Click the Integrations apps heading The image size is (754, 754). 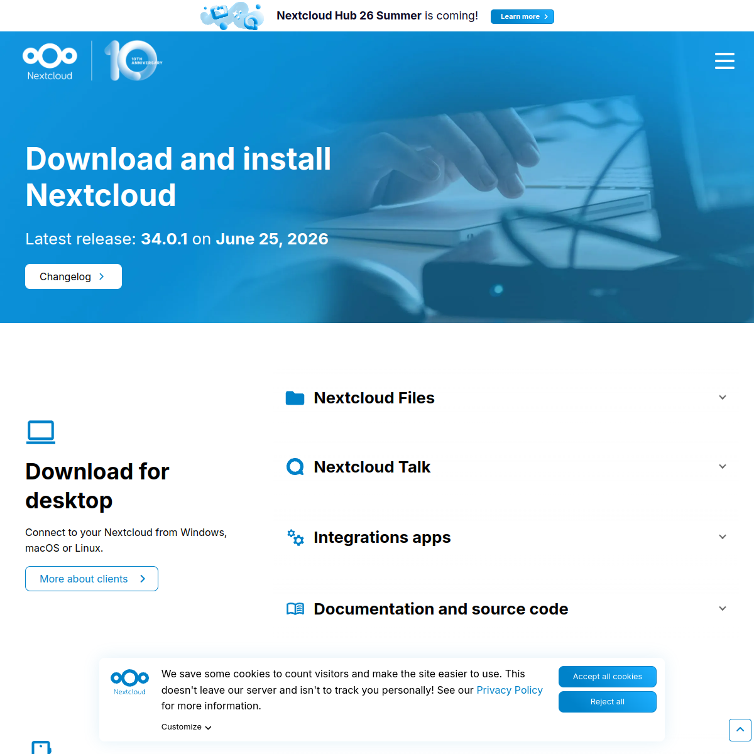382,537
